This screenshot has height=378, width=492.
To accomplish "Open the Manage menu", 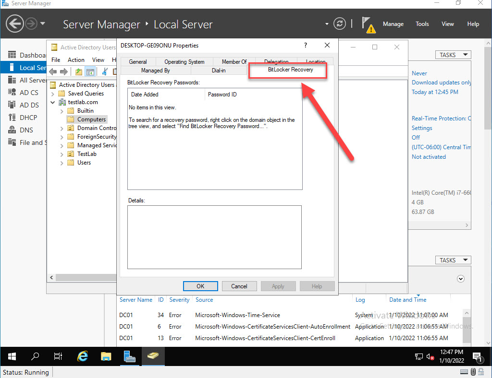I will [x=393, y=24].
